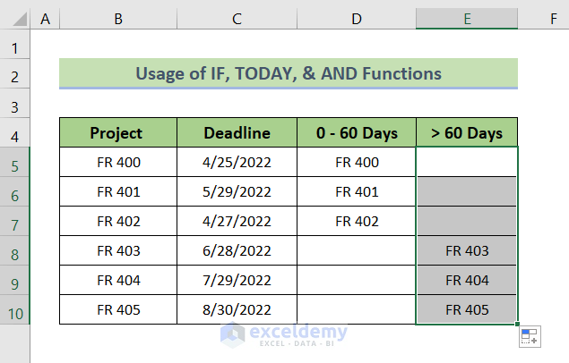
Task: Select FR 403 in the > 60 Days column
Action: pos(467,251)
